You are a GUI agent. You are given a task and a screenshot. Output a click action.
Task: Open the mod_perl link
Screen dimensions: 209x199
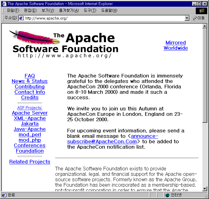click(x=30, y=135)
